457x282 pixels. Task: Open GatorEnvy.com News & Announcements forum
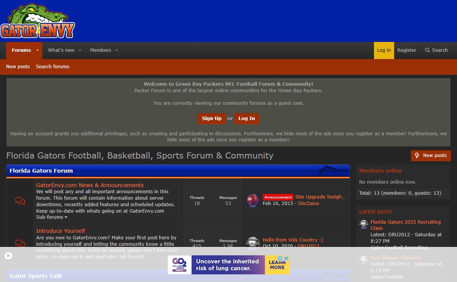90,185
